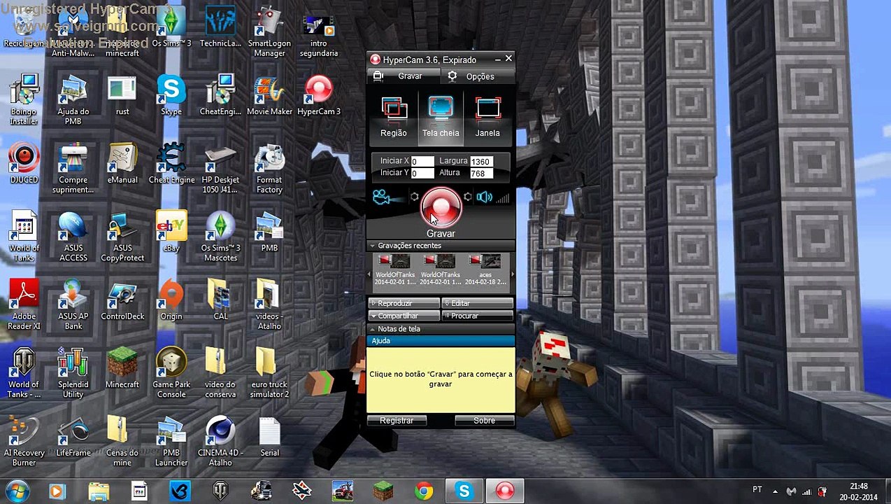Image resolution: width=891 pixels, height=504 pixels.
Task: Start recording with the red Gravar button
Action: [441, 207]
